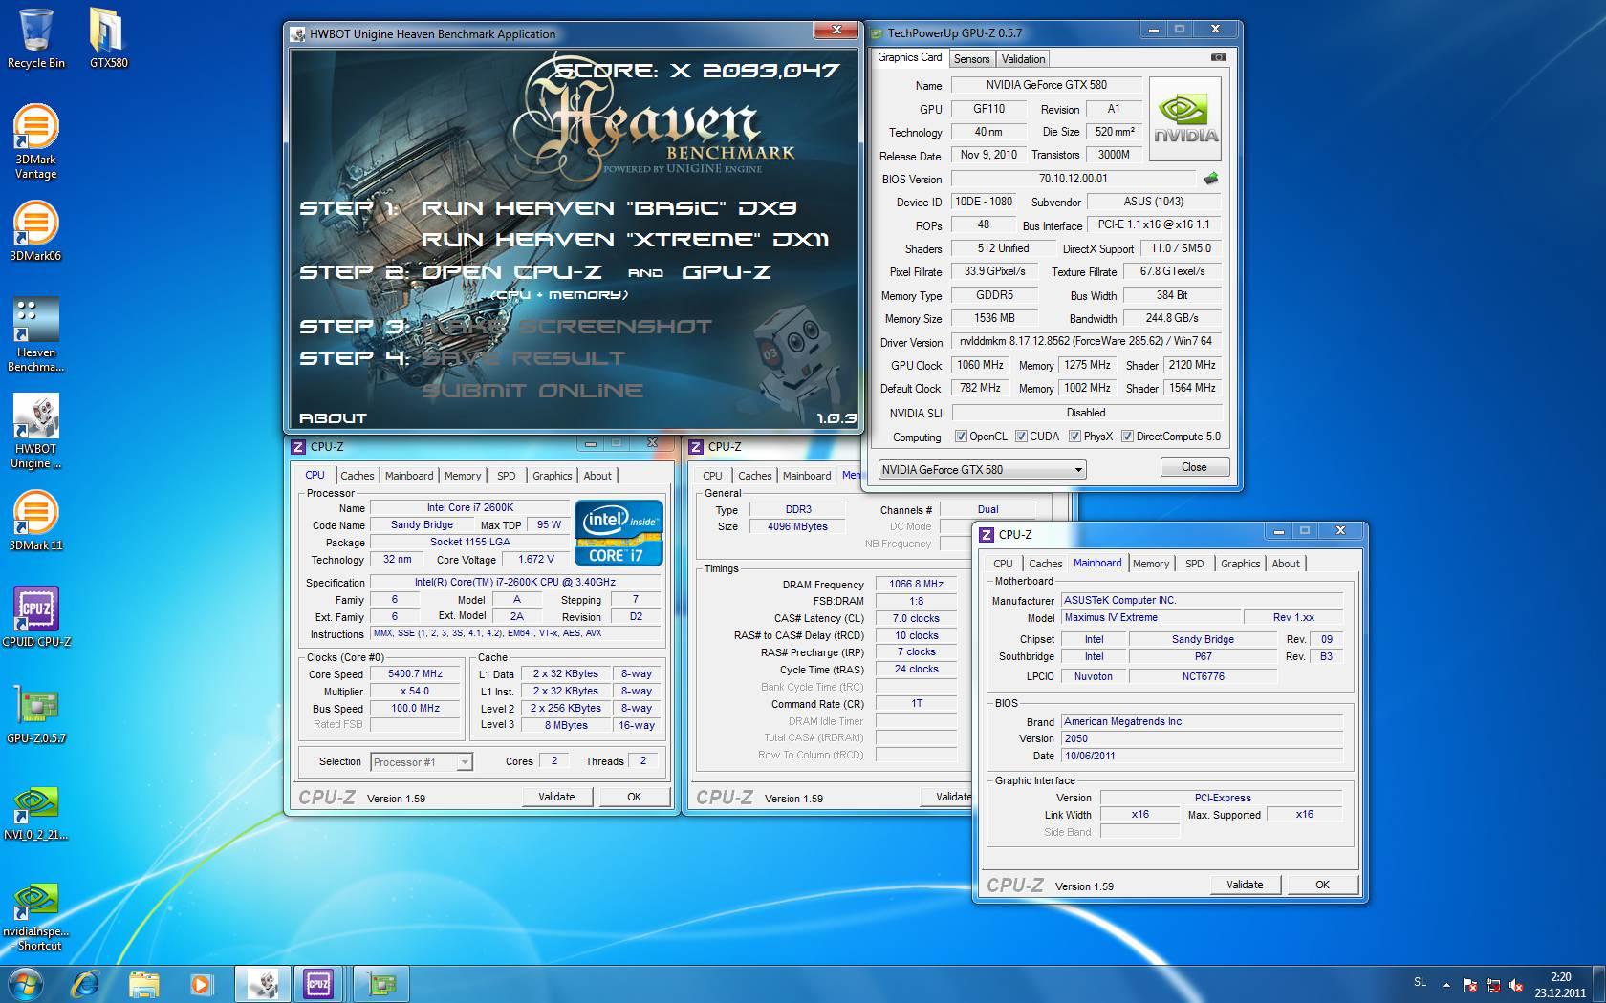This screenshot has height=1003, width=1606.
Task: Click Run Heaven "Xtreme" DX11
Action: click(625, 240)
